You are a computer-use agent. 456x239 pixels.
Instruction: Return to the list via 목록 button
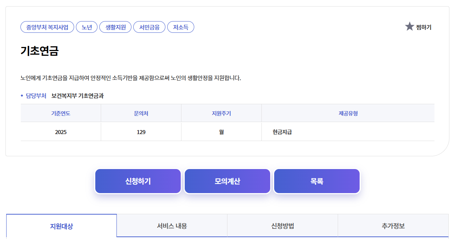[x=317, y=181]
